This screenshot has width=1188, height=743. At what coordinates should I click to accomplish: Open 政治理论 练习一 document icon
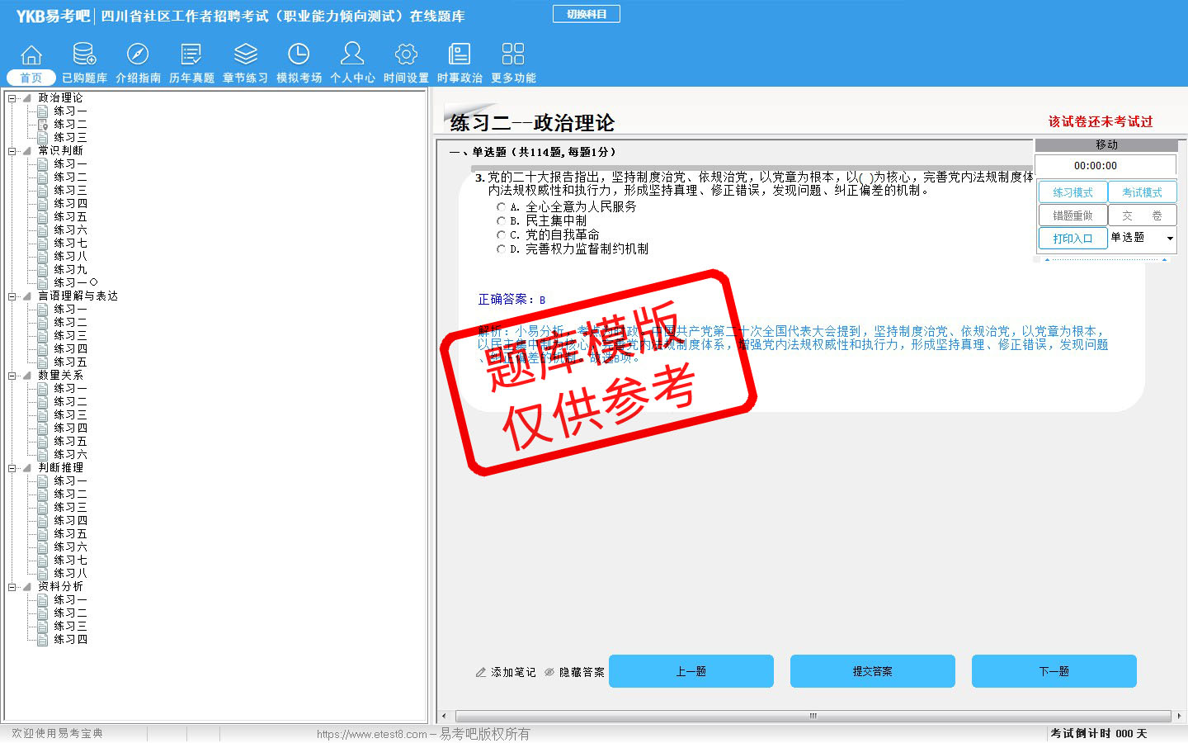point(43,111)
